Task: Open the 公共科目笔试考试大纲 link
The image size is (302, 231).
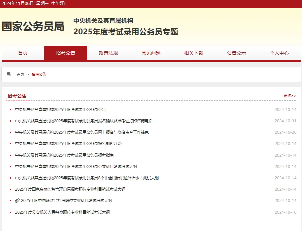Action: [x=76, y=167]
